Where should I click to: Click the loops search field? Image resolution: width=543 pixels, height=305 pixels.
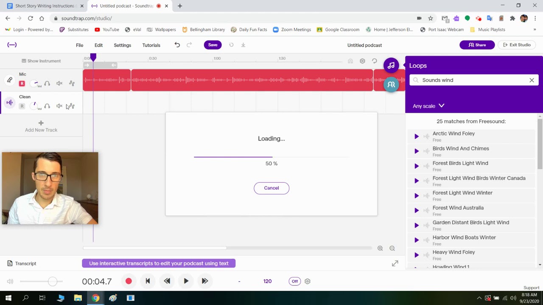[474, 80]
